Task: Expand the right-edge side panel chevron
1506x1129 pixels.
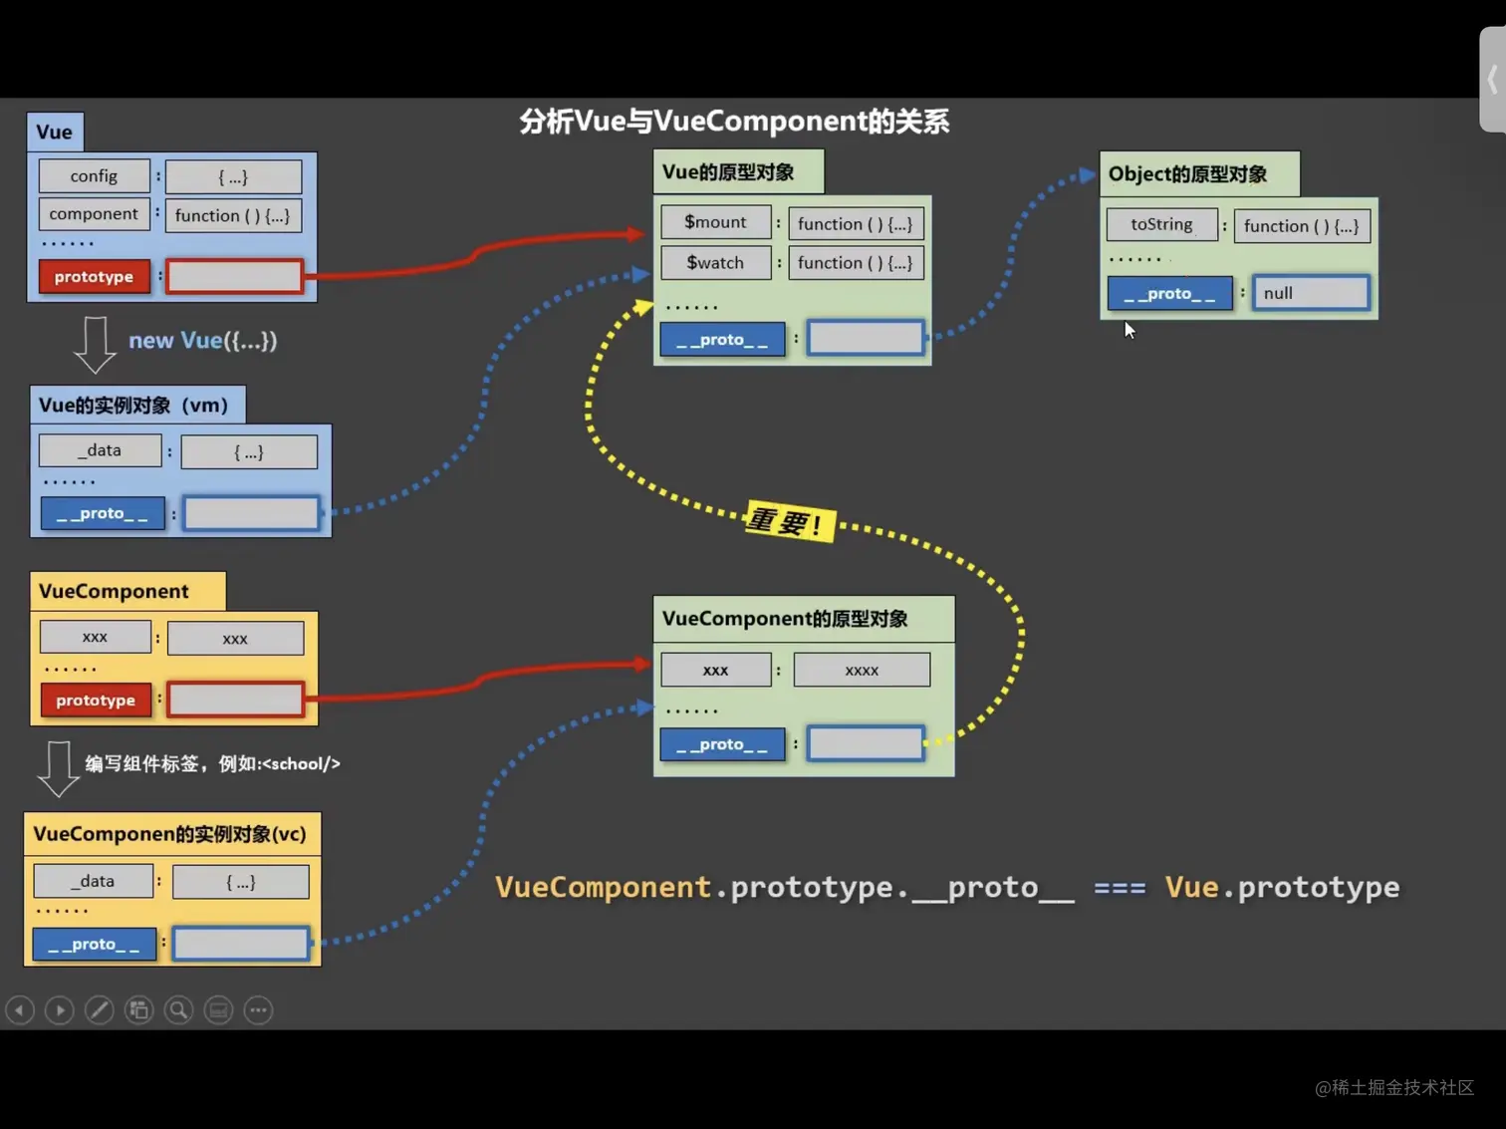Action: tap(1494, 80)
